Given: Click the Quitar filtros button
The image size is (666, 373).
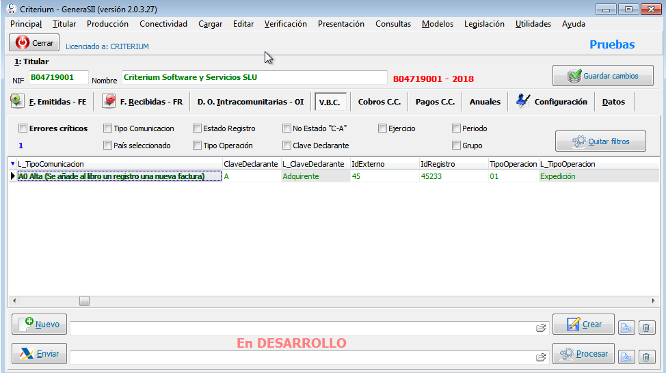Looking at the screenshot, I should point(600,141).
